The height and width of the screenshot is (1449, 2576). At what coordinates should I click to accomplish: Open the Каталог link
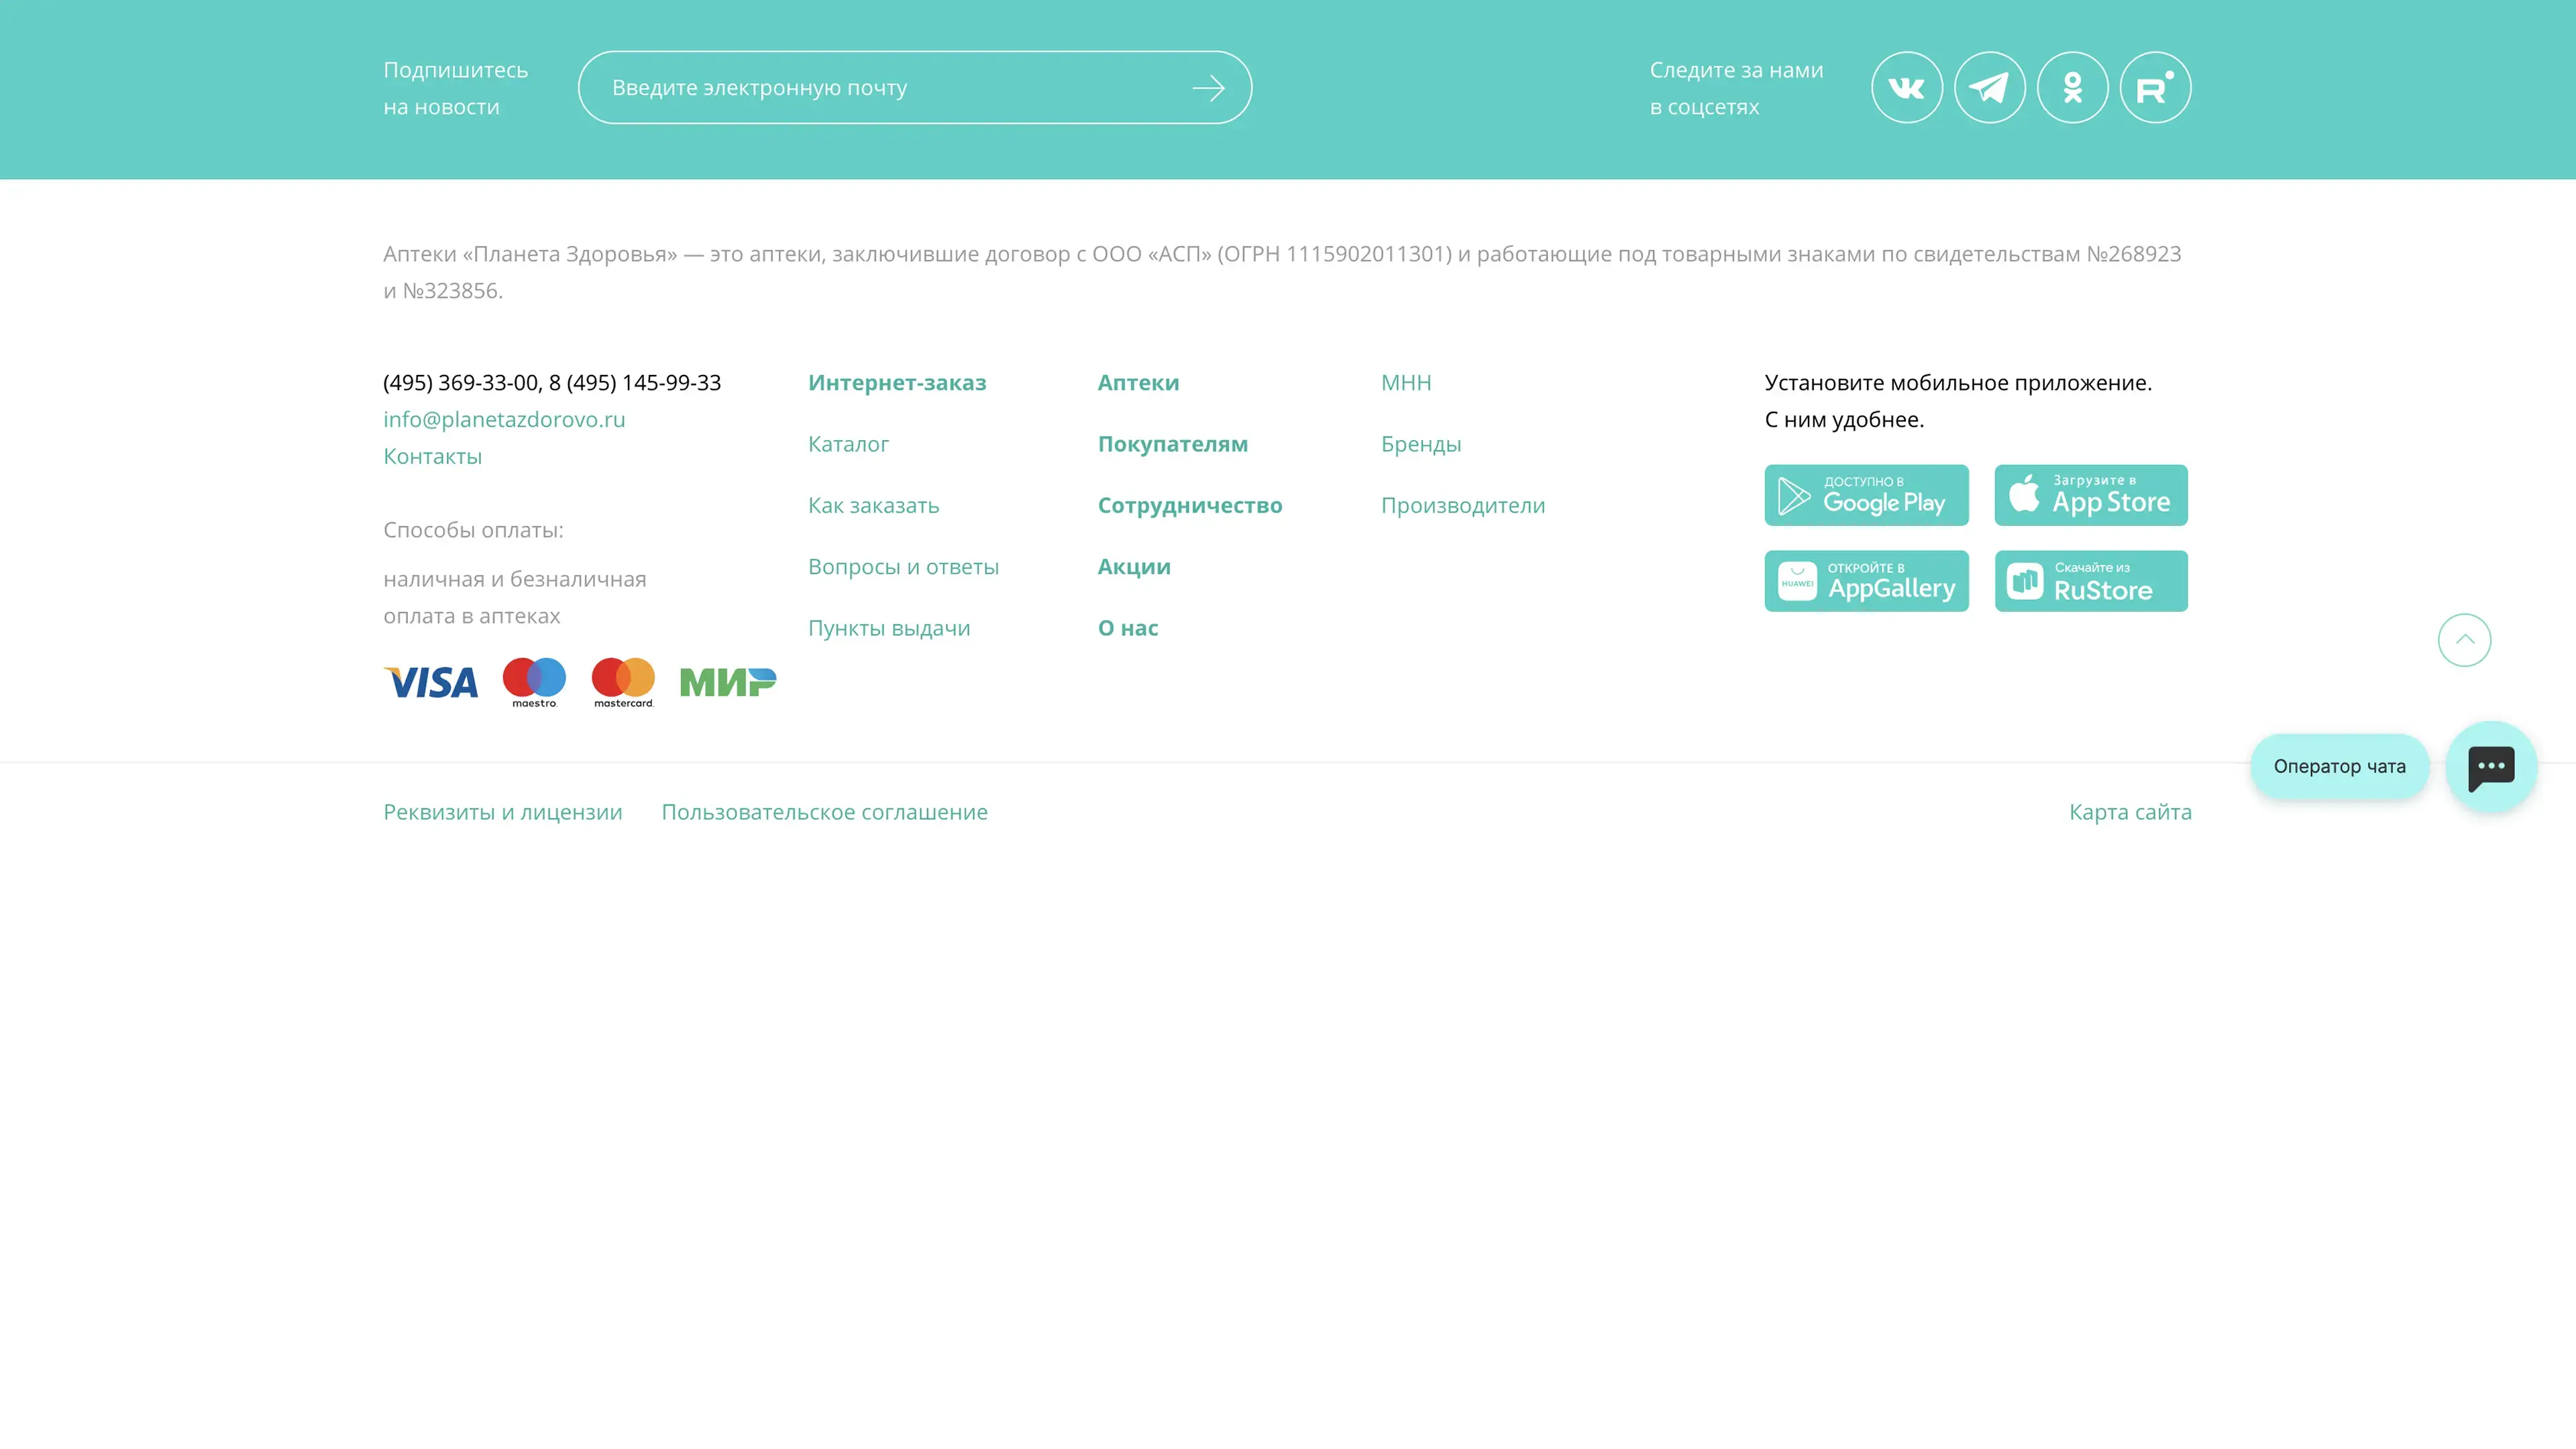[x=848, y=444]
